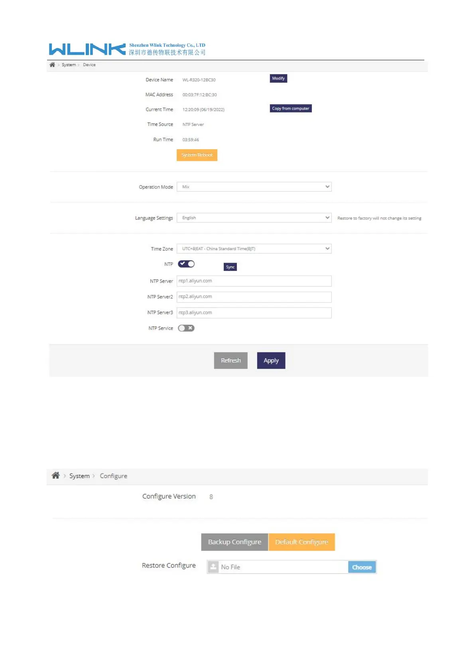Click the Sync button next to NTP
Viewport: 475px width, 672px height.
[230, 267]
